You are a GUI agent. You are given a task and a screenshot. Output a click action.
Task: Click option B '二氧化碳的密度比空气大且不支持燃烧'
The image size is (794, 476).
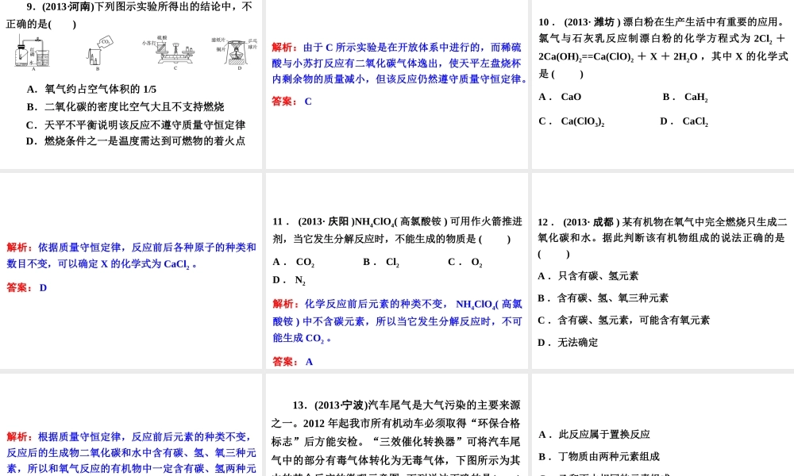click(125, 107)
